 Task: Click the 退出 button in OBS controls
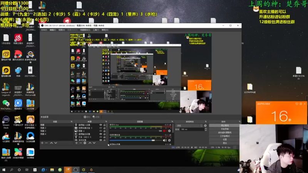pyautogui.click(x=224, y=143)
